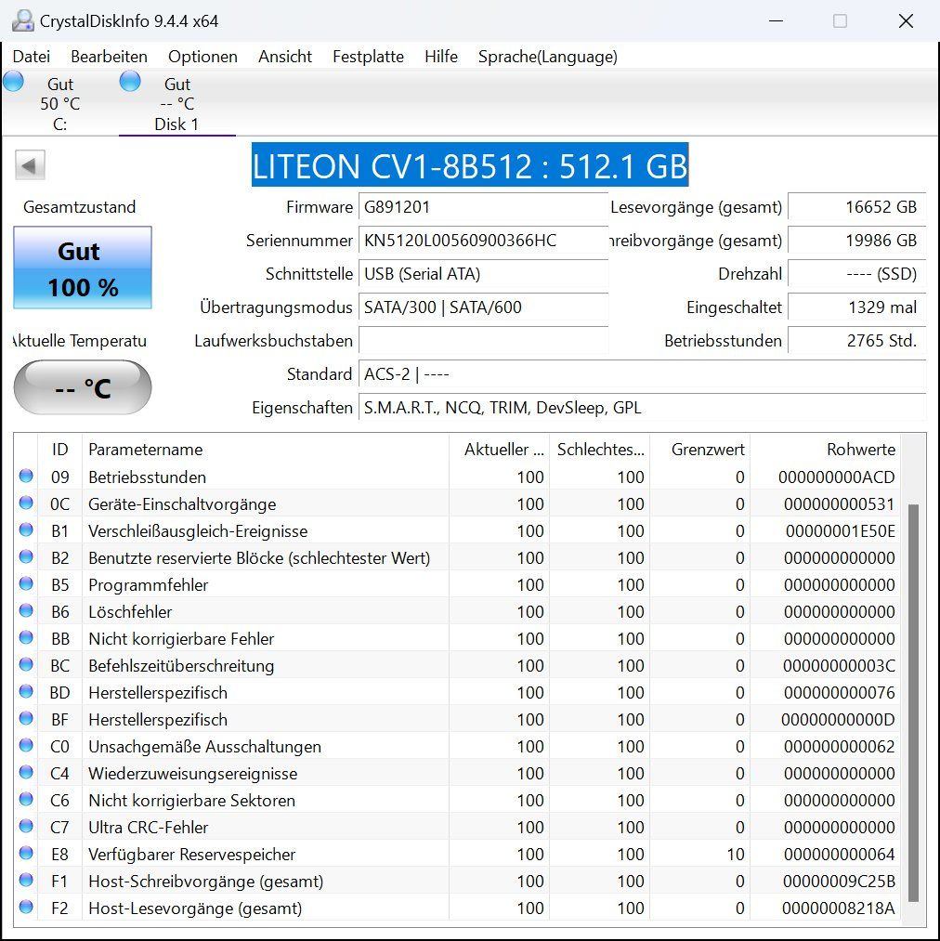The height and width of the screenshot is (941, 940).
Task: Click the Drehzahl value ---- (SSD)
Action: pyautogui.click(x=857, y=274)
